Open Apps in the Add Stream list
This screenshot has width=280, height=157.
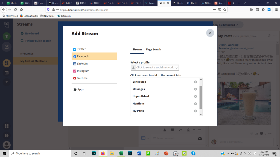[x=80, y=89]
